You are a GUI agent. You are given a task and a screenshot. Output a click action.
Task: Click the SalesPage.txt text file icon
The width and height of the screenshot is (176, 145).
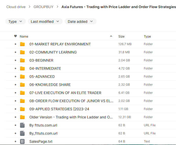(22, 141)
